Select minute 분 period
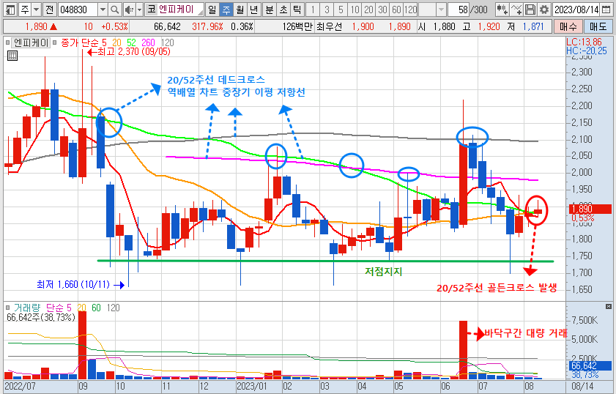Viewport: 616px width, 394px height. click(x=270, y=10)
